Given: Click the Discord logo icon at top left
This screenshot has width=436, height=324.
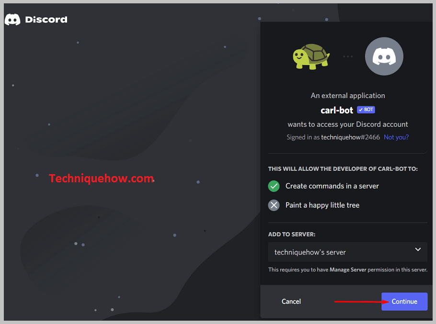Looking at the screenshot, I should point(12,20).
